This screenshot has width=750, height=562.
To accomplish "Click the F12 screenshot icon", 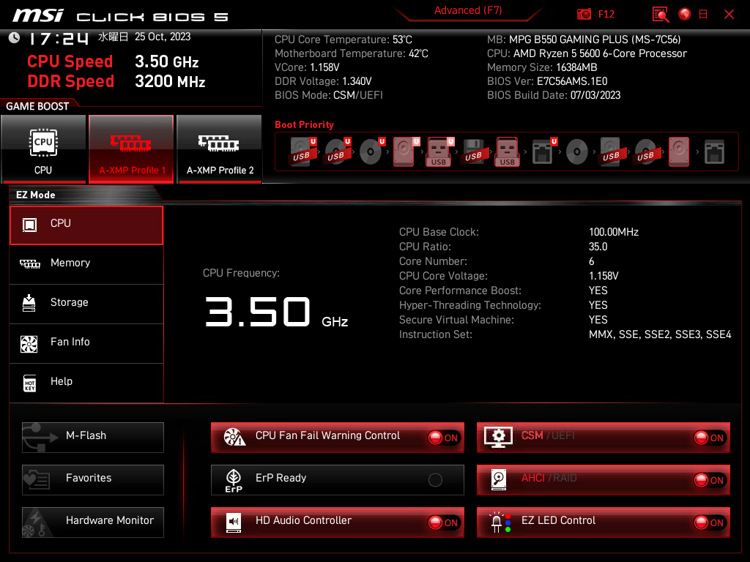I will coord(584,14).
